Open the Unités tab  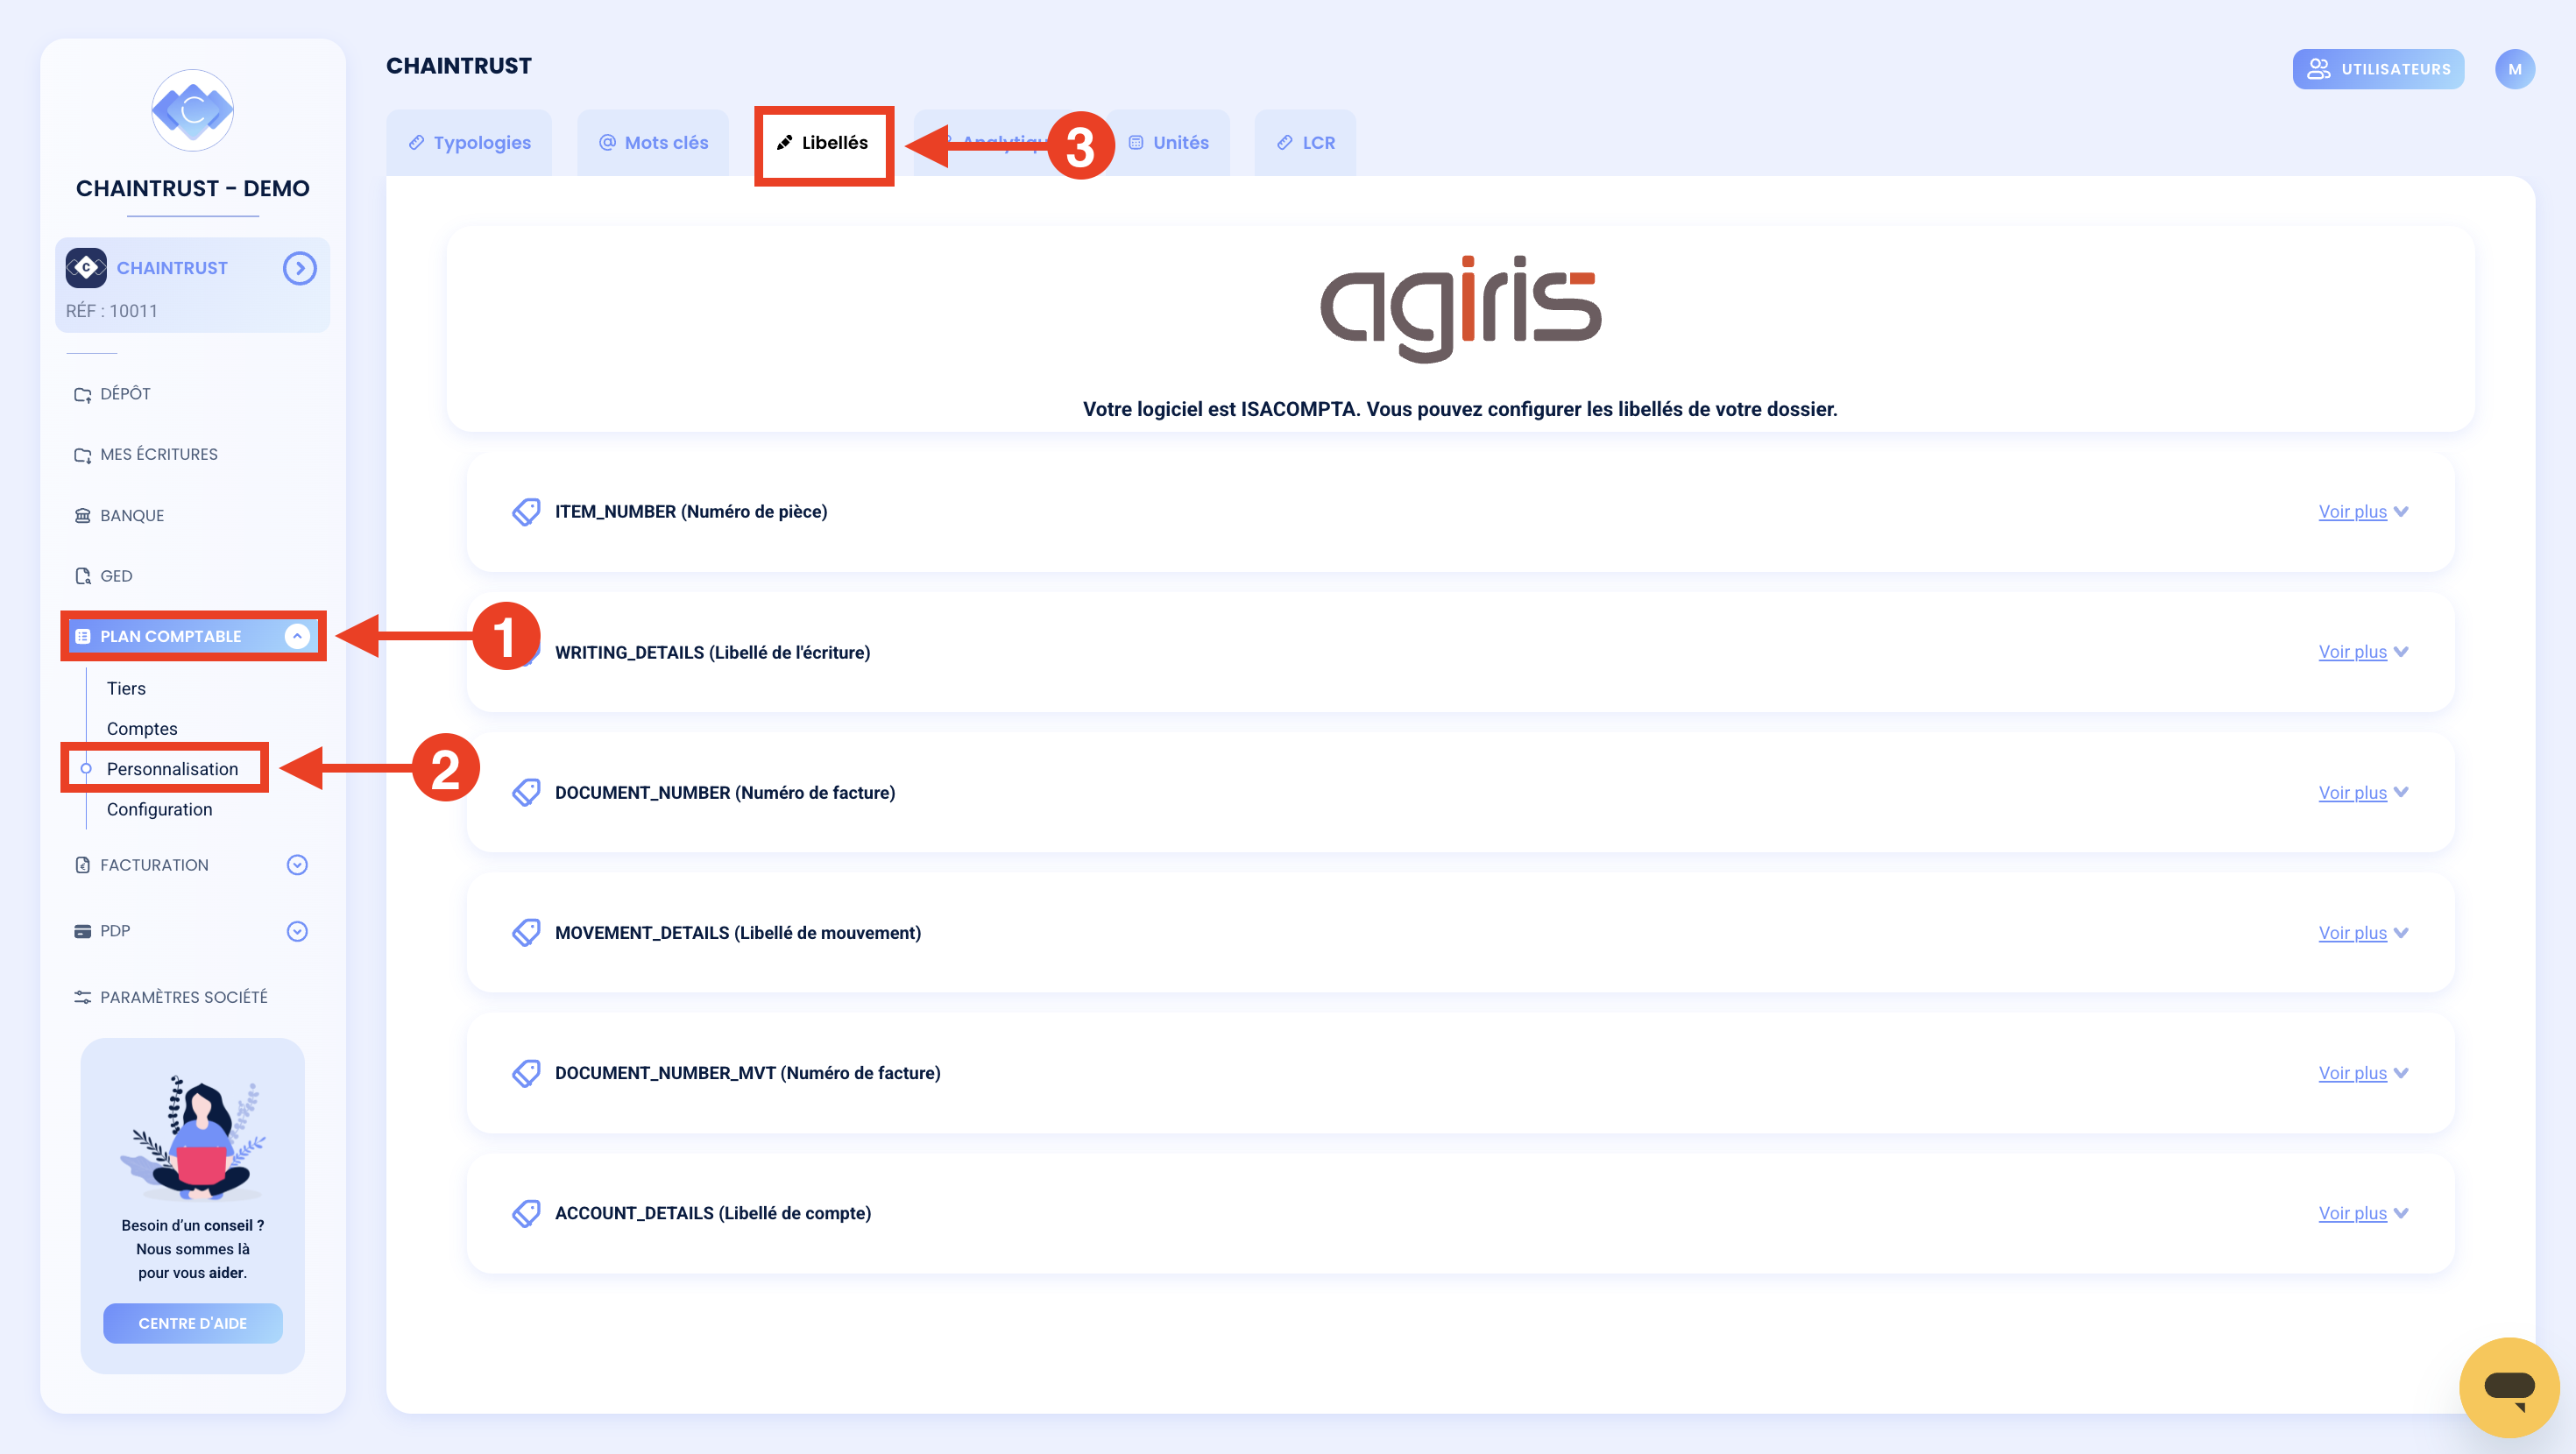[1168, 143]
